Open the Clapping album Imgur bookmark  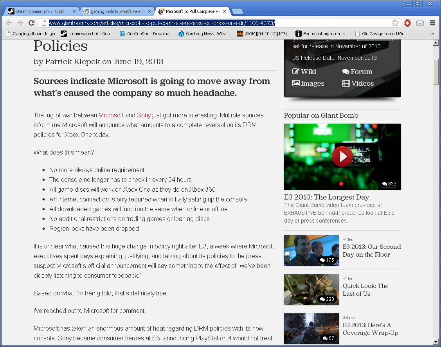tap(31, 34)
